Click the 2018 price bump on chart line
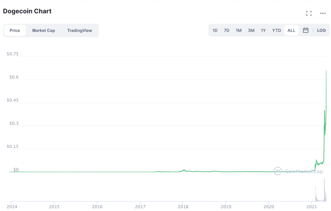This screenshot has height=211, width=331. (x=184, y=170)
